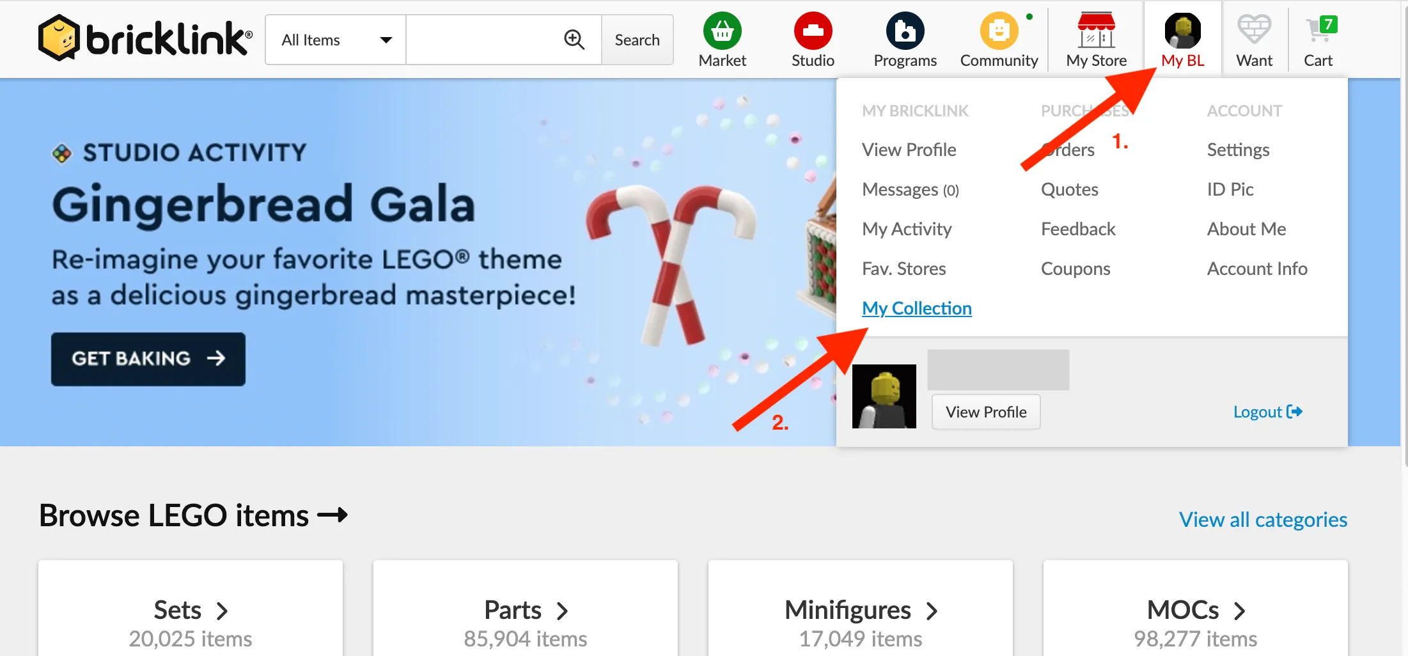1408x656 pixels.
Task: Click the View Profile button beside the avatar
Action: pos(986,412)
